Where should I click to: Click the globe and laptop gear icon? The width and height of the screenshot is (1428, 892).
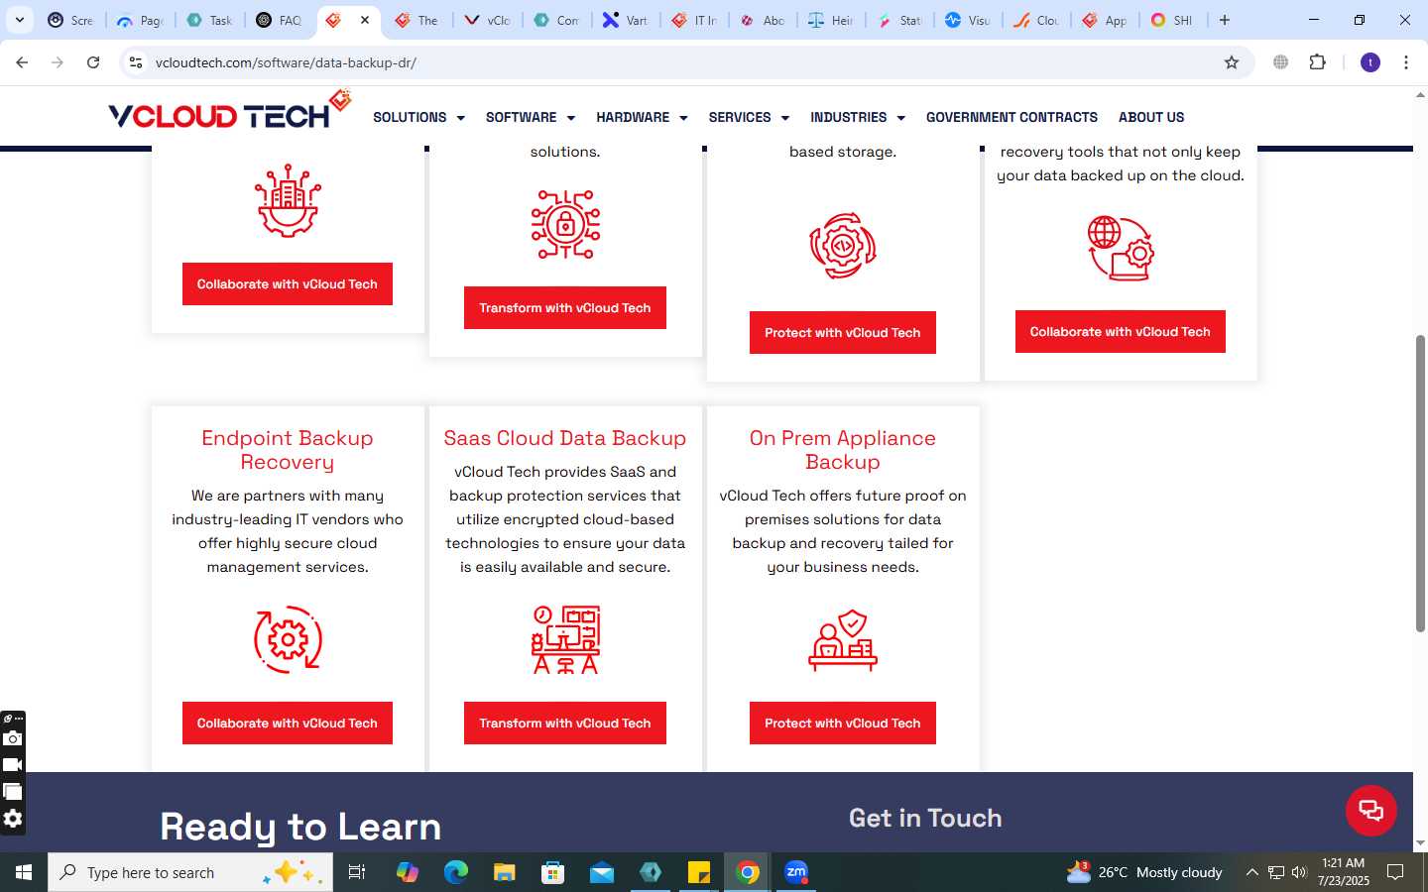(1121, 248)
